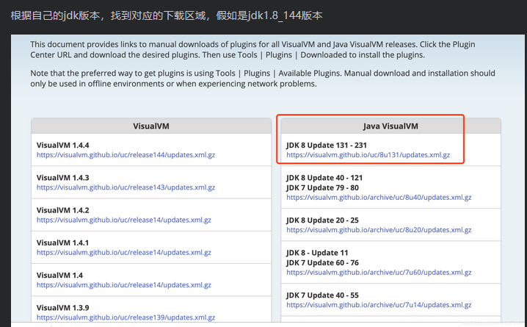Select the 'VisualVM 1.3.9' title text
Viewport: 527px width, 327px height.
click(x=63, y=308)
